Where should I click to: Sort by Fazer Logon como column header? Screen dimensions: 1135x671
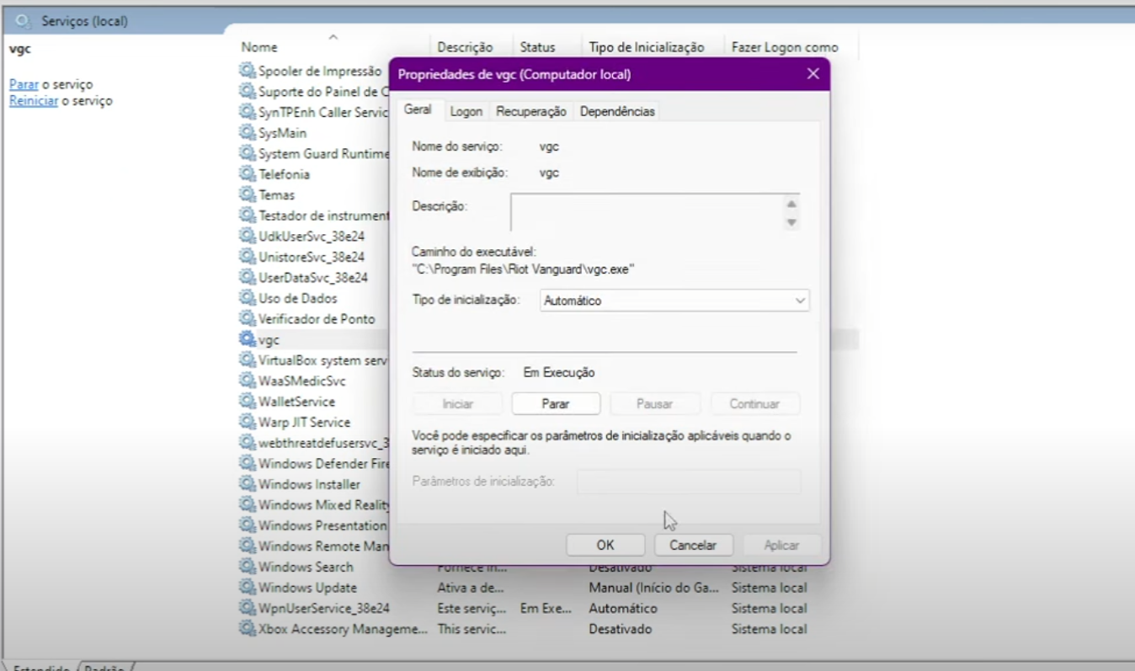[785, 47]
